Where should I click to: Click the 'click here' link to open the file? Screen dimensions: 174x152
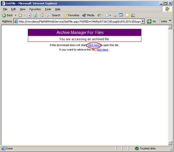pos(94,45)
